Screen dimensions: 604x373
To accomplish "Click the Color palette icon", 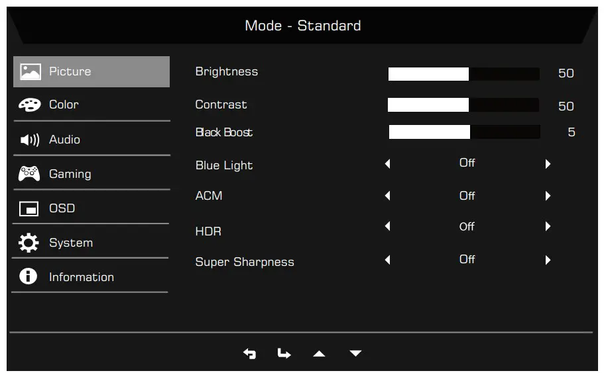I will (x=29, y=105).
